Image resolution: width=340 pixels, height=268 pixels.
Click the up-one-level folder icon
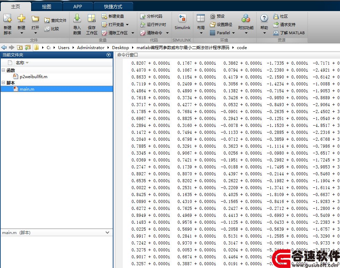(20, 47)
